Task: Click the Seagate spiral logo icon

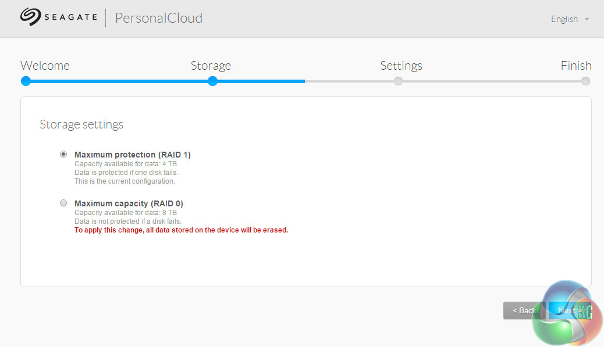Action: [30, 17]
